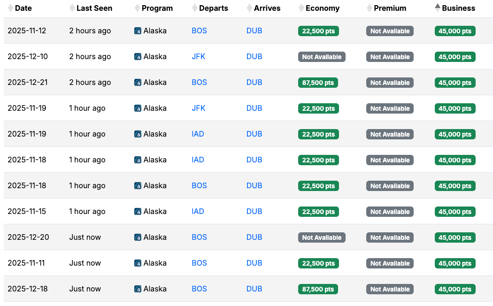
Task: Click Alaska logo icon in 2025-12-18 row
Action: (x=138, y=289)
